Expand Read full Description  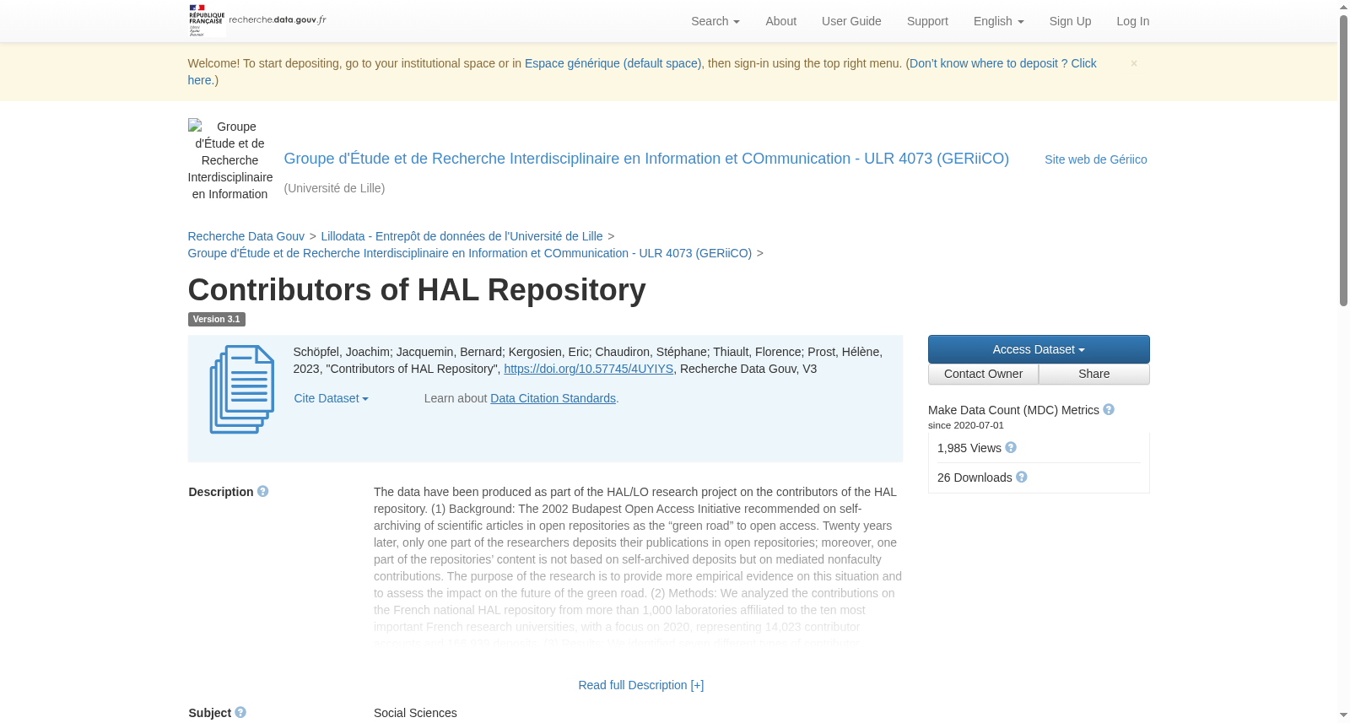tap(641, 685)
